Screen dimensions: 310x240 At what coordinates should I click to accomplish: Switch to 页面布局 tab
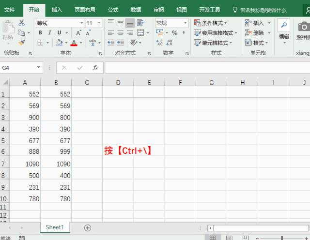(x=85, y=10)
